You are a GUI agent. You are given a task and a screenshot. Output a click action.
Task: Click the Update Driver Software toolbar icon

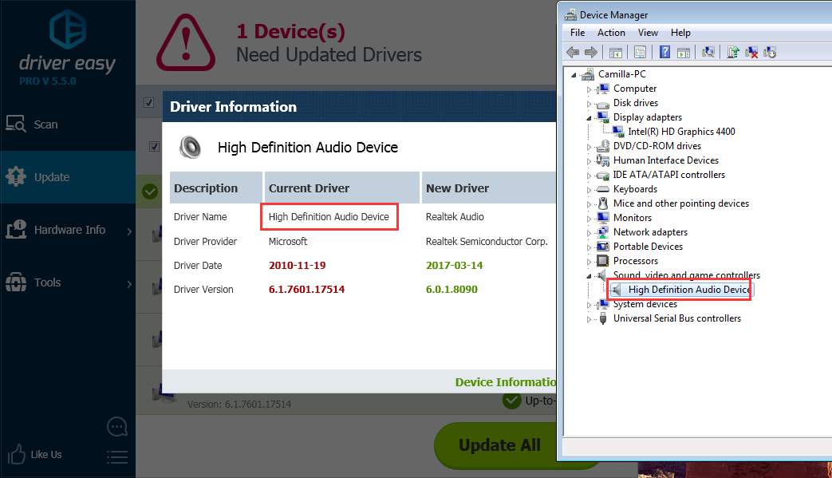tap(733, 52)
